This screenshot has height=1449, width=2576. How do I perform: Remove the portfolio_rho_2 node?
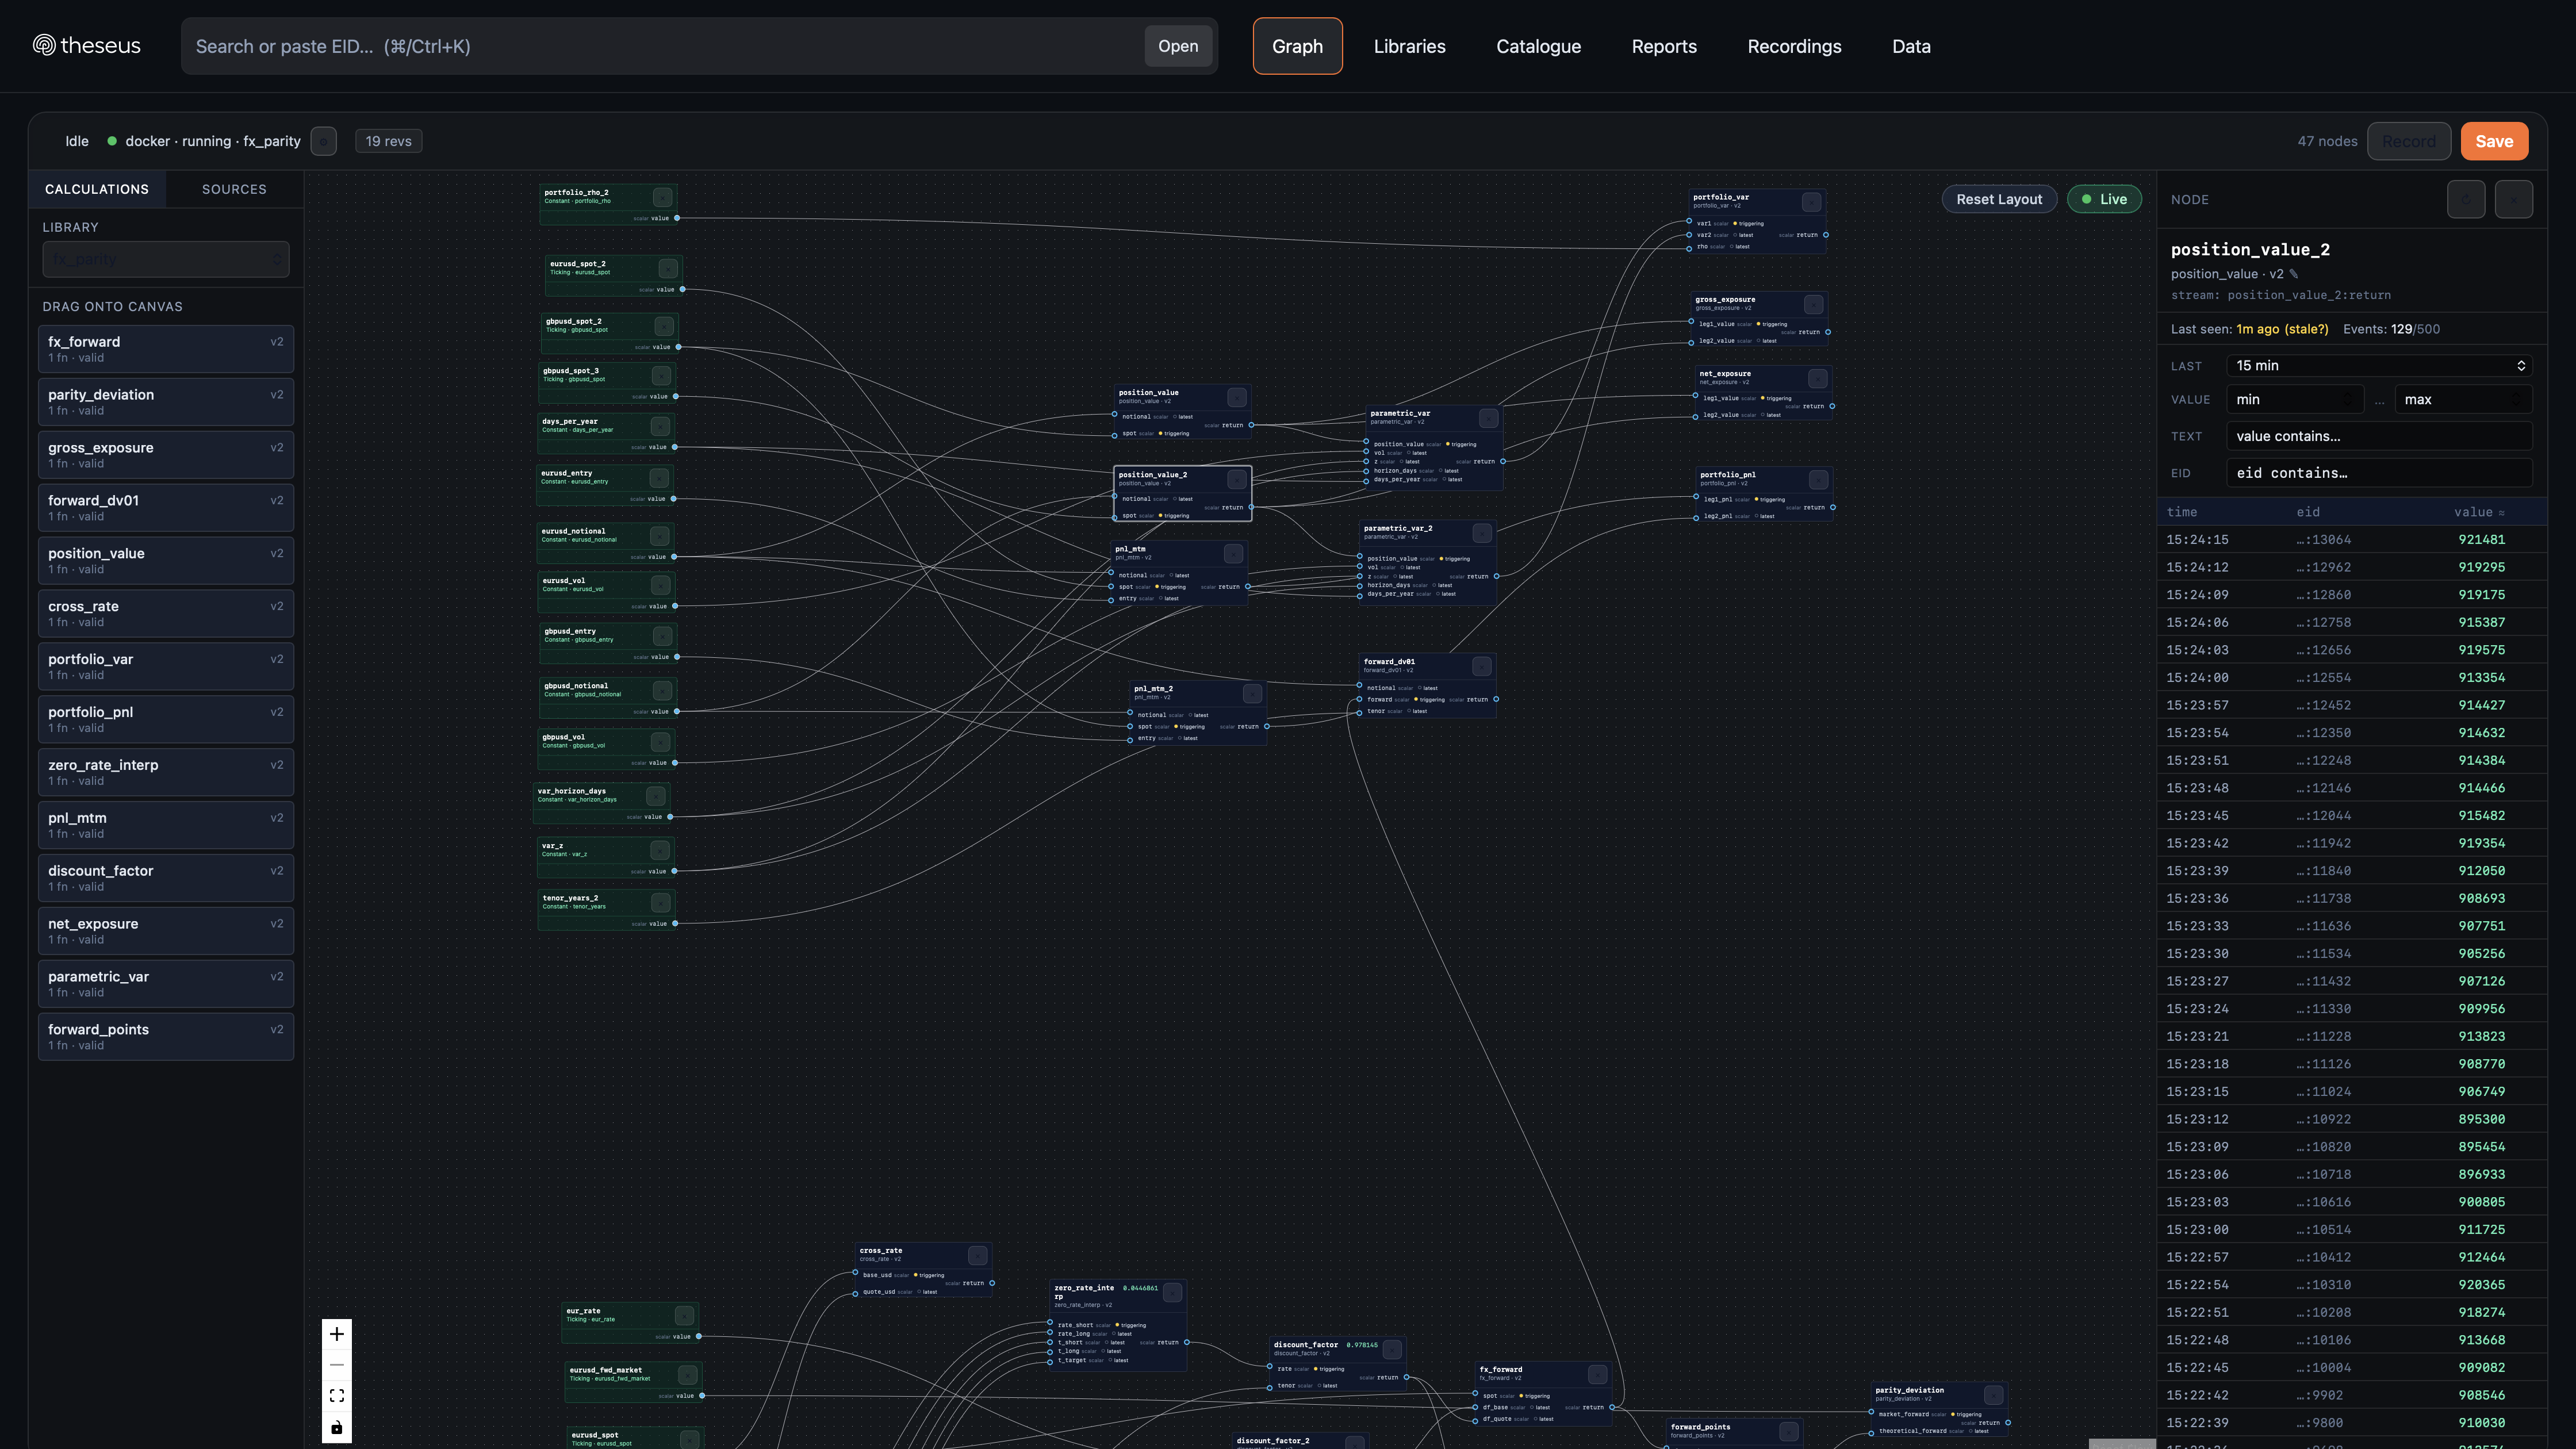tap(662, 197)
